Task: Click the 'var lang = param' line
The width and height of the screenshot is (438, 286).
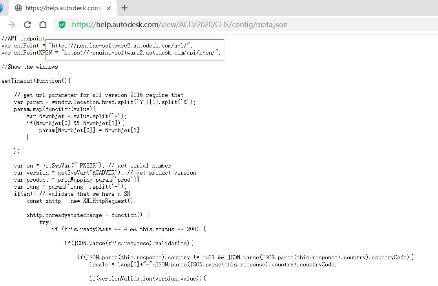Action: click(70, 187)
